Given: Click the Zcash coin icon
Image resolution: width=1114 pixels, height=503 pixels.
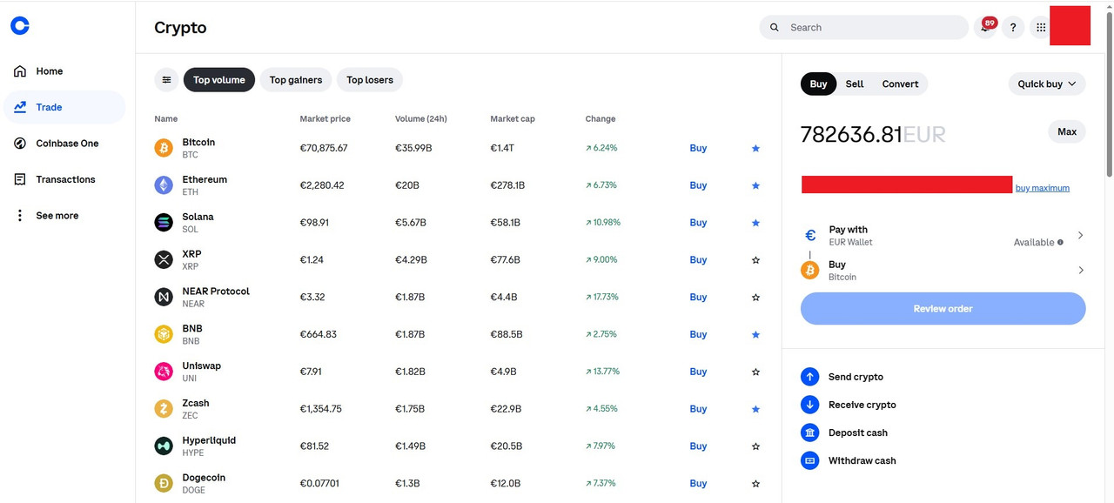Looking at the screenshot, I should [x=164, y=409].
